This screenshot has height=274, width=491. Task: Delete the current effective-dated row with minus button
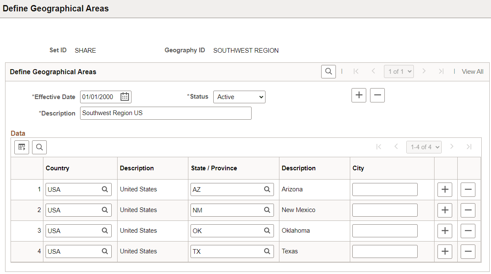(377, 95)
